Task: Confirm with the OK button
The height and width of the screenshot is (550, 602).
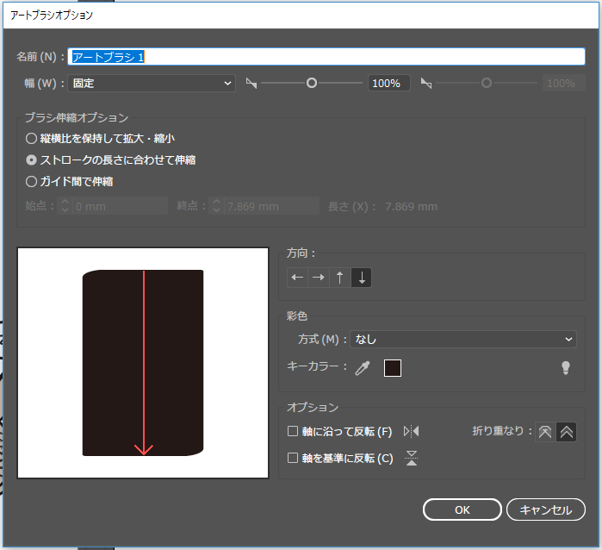Action: pyautogui.click(x=462, y=509)
